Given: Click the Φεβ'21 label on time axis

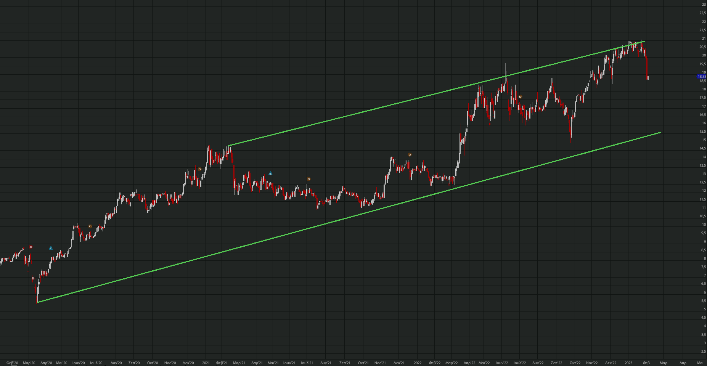Looking at the screenshot, I should click(222, 363).
